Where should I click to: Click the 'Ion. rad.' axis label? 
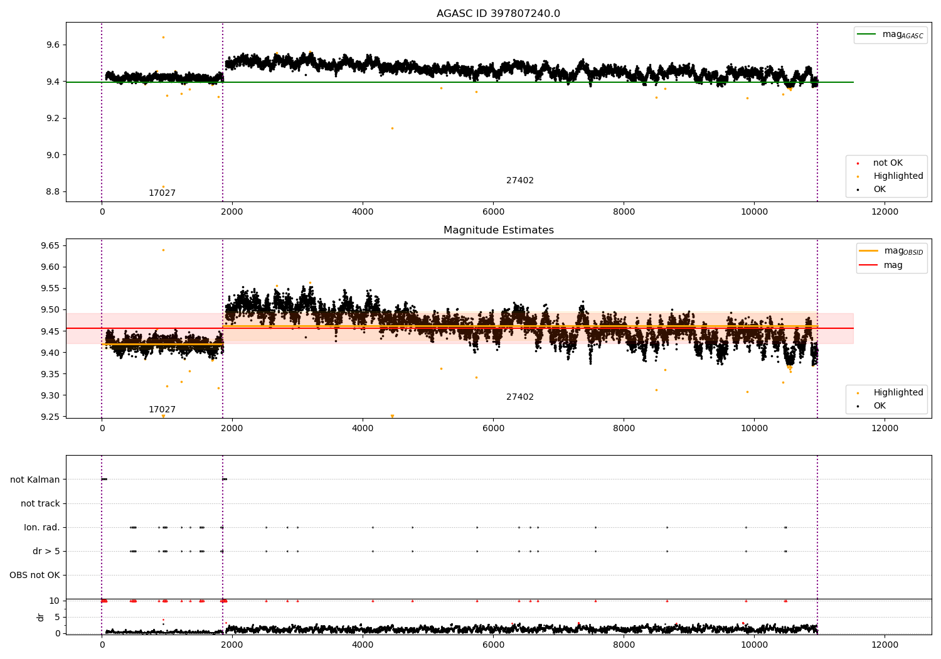click(42, 527)
